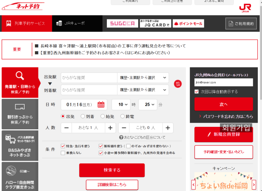Increase おとな passenger count
262x191 pixels.
(110, 128)
